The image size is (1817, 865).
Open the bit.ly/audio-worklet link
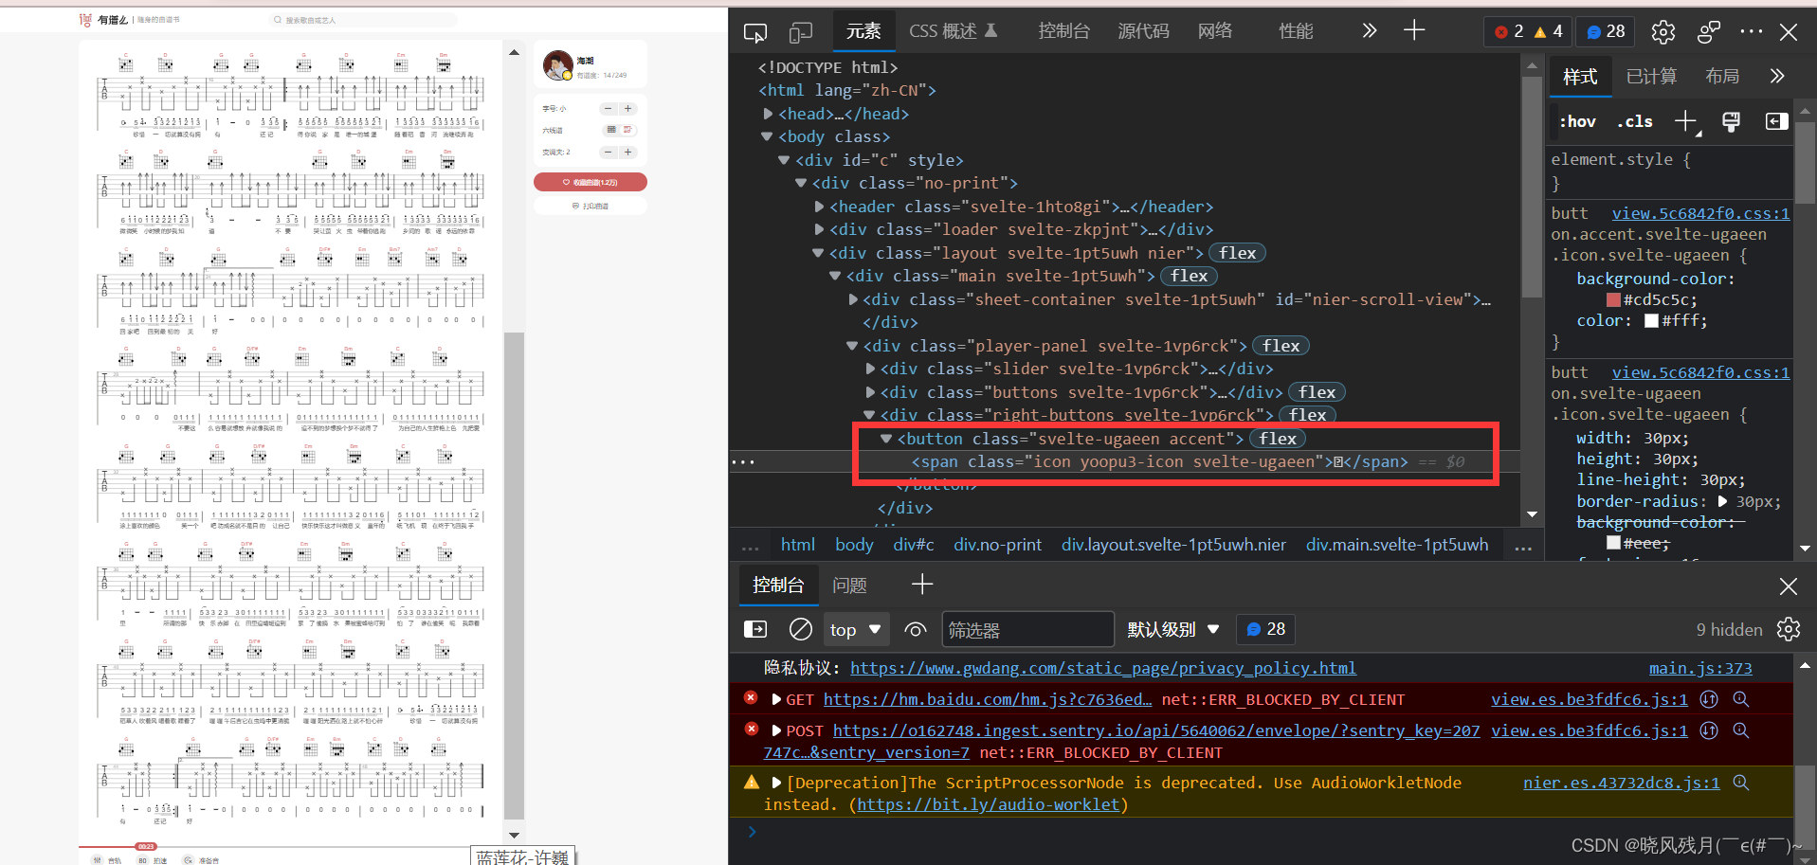(989, 804)
